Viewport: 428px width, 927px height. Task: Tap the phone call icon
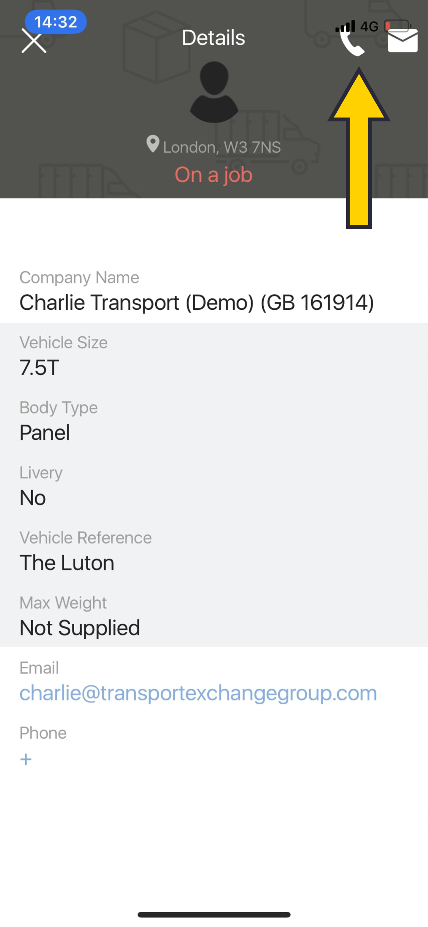click(x=352, y=43)
